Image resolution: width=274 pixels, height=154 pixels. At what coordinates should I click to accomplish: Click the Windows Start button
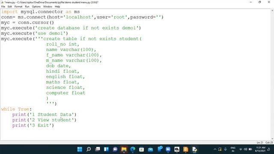pos(80,149)
